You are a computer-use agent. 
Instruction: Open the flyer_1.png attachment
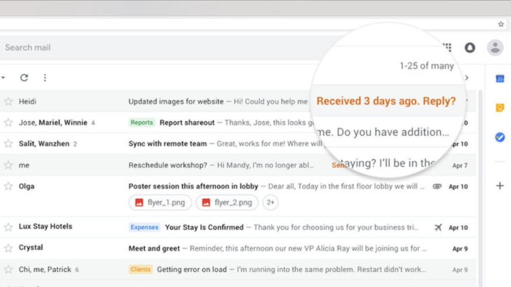click(160, 203)
